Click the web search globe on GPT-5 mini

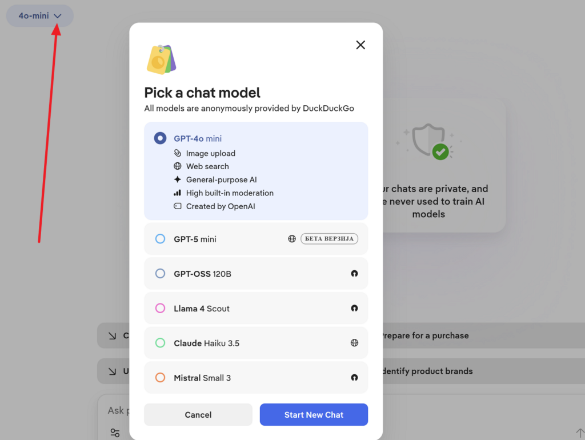pyautogui.click(x=292, y=239)
